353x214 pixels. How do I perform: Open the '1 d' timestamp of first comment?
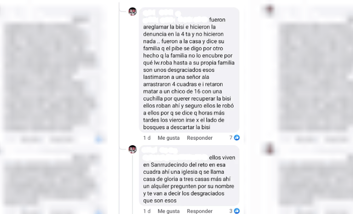(147, 138)
